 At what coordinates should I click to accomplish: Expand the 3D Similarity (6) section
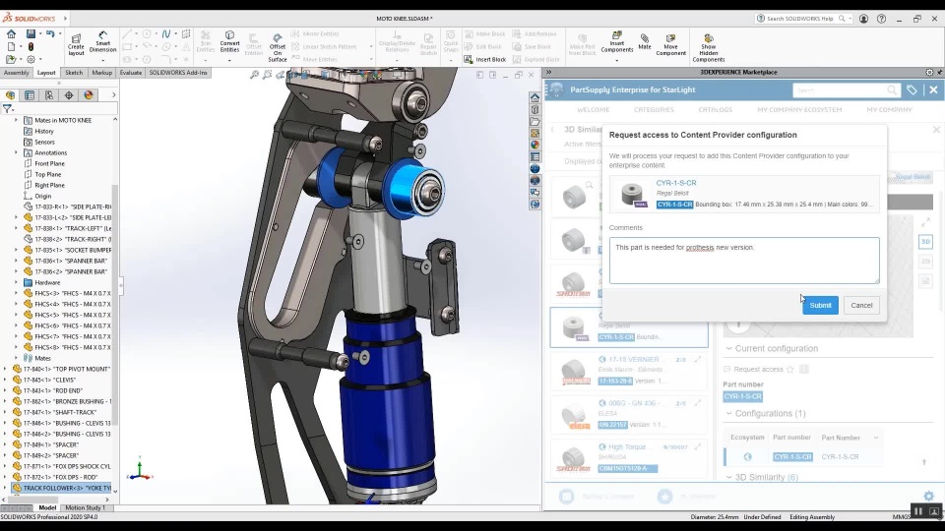[x=728, y=478]
